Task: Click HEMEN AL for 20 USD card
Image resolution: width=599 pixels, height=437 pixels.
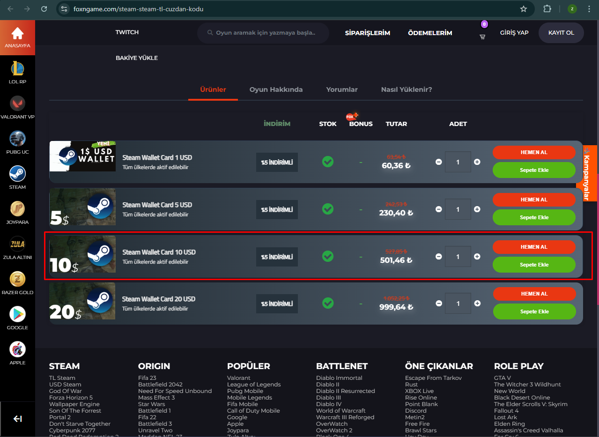Action: (534, 294)
